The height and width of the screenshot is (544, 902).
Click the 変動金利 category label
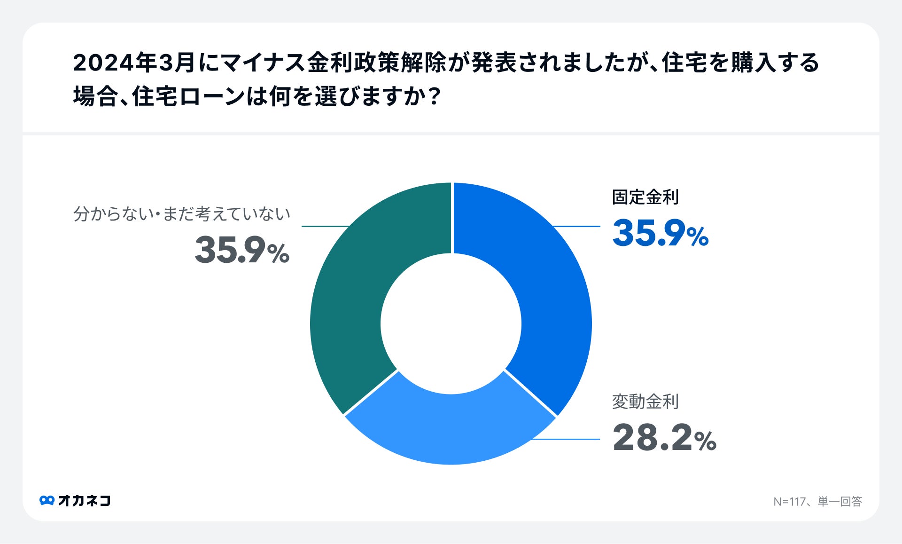pyautogui.click(x=645, y=402)
